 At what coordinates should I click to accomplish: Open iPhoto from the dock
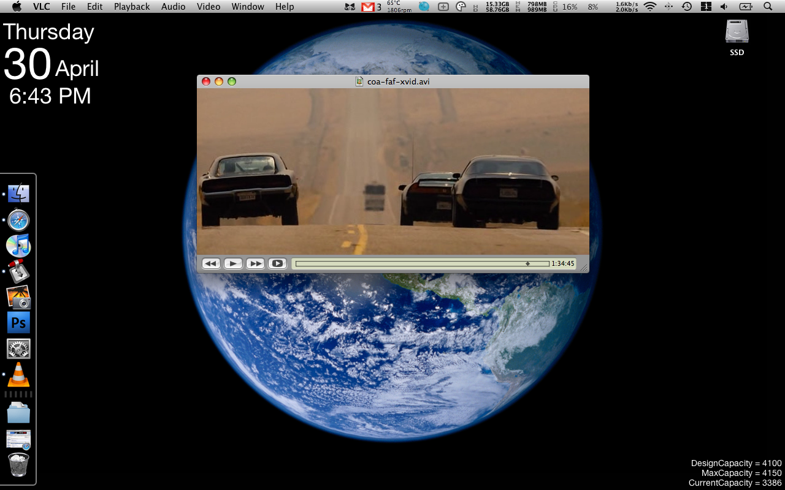pyautogui.click(x=18, y=297)
